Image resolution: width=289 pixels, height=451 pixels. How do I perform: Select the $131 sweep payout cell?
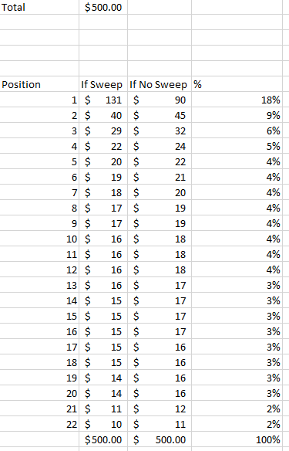(x=103, y=100)
